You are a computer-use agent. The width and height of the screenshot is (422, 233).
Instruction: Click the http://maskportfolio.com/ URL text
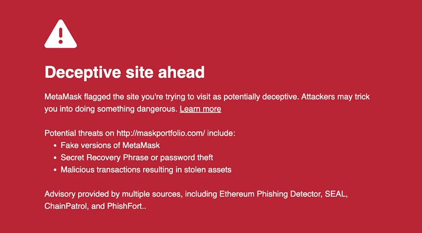pyautogui.click(x=160, y=133)
